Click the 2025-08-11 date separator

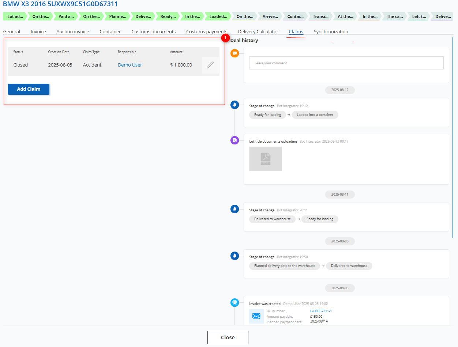tap(340, 195)
